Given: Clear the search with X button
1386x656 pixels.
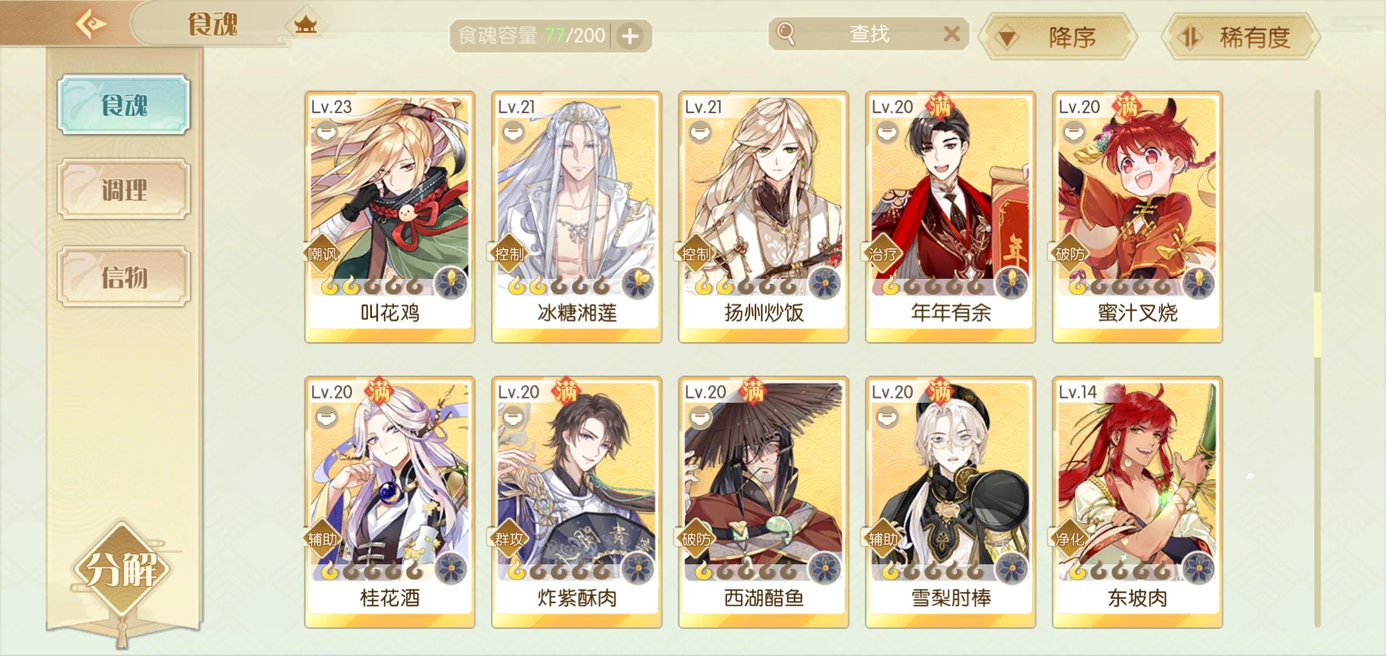Looking at the screenshot, I should click(951, 34).
